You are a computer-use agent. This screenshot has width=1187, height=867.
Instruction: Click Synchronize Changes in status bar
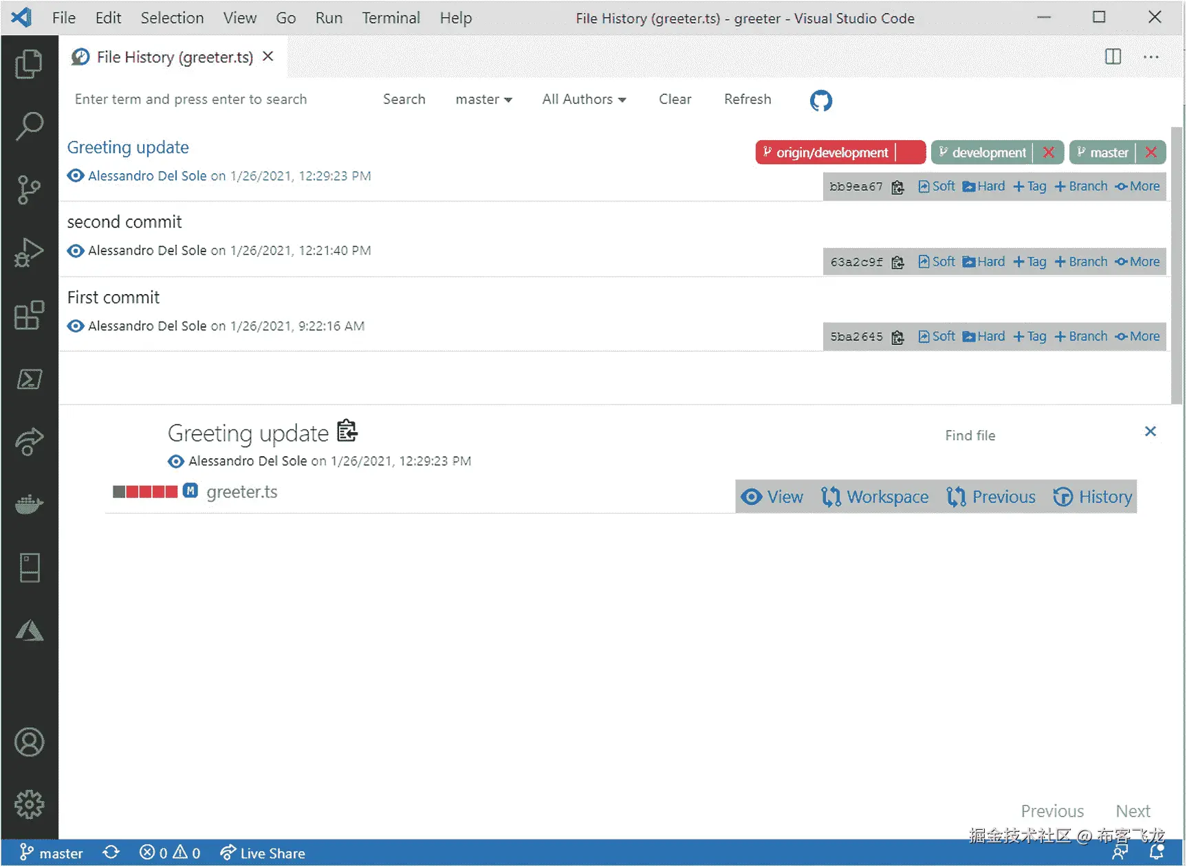pyautogui.click(x=111, y=853)
